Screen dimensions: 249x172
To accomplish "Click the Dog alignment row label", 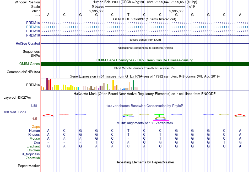I will click(x=37, y=143).
